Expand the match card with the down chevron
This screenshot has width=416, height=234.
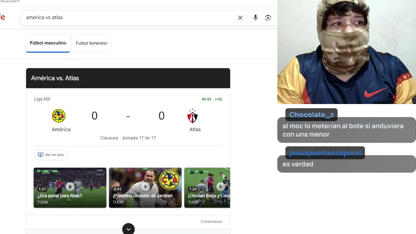pos(128,229)
